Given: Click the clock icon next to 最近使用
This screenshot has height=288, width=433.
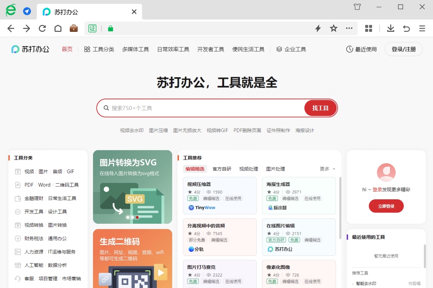Looking at the screenshot, I should pyautogui.click(x=349, y=49).
